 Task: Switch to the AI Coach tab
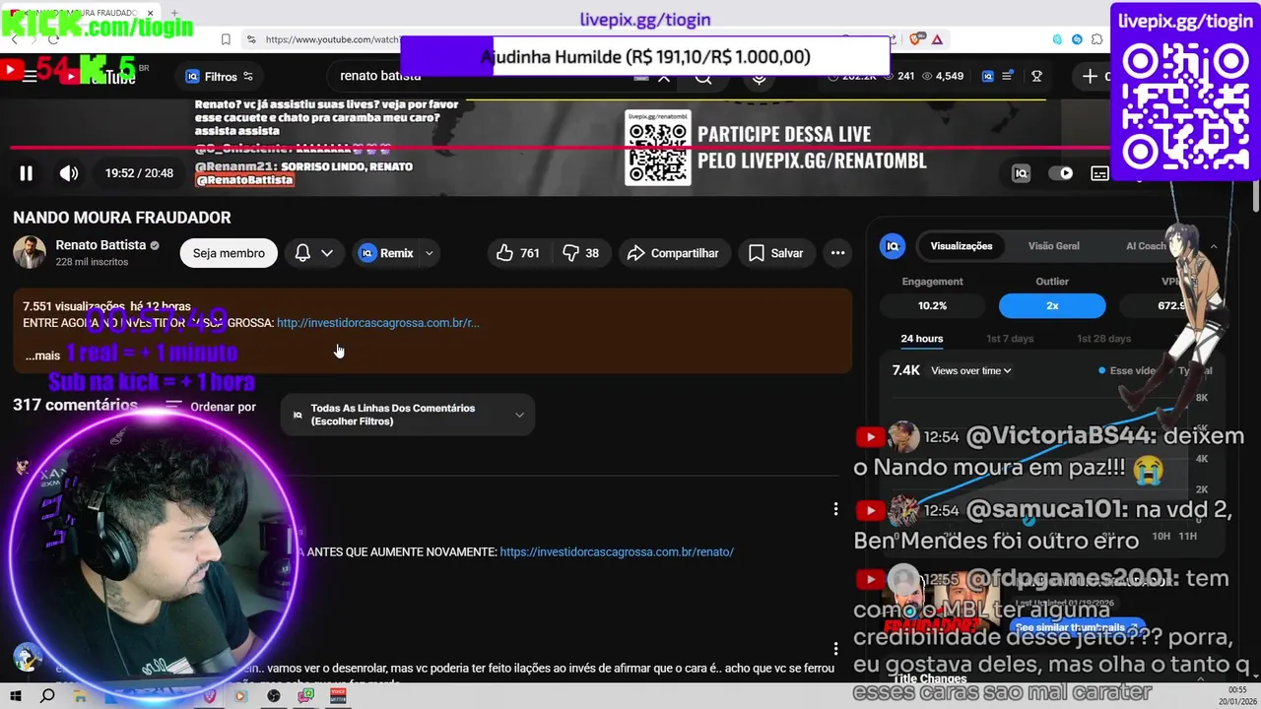(x=1146, y=246)
